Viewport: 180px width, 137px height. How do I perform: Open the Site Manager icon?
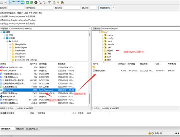pyautogui.click(x=2, y=3)
